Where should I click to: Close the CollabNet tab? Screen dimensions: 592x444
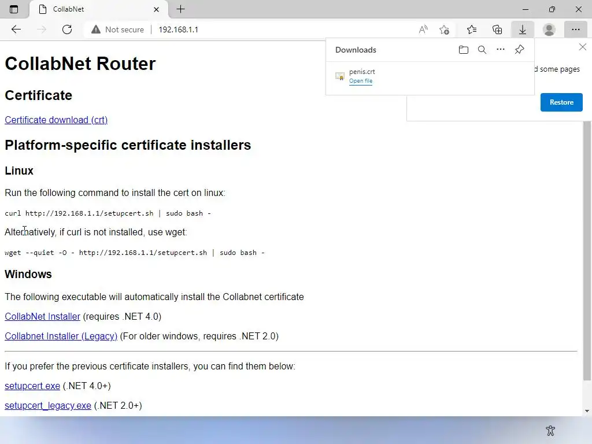(156, 9)
